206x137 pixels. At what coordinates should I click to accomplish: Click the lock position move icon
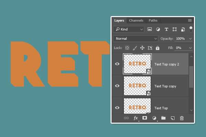coord(142,48)
